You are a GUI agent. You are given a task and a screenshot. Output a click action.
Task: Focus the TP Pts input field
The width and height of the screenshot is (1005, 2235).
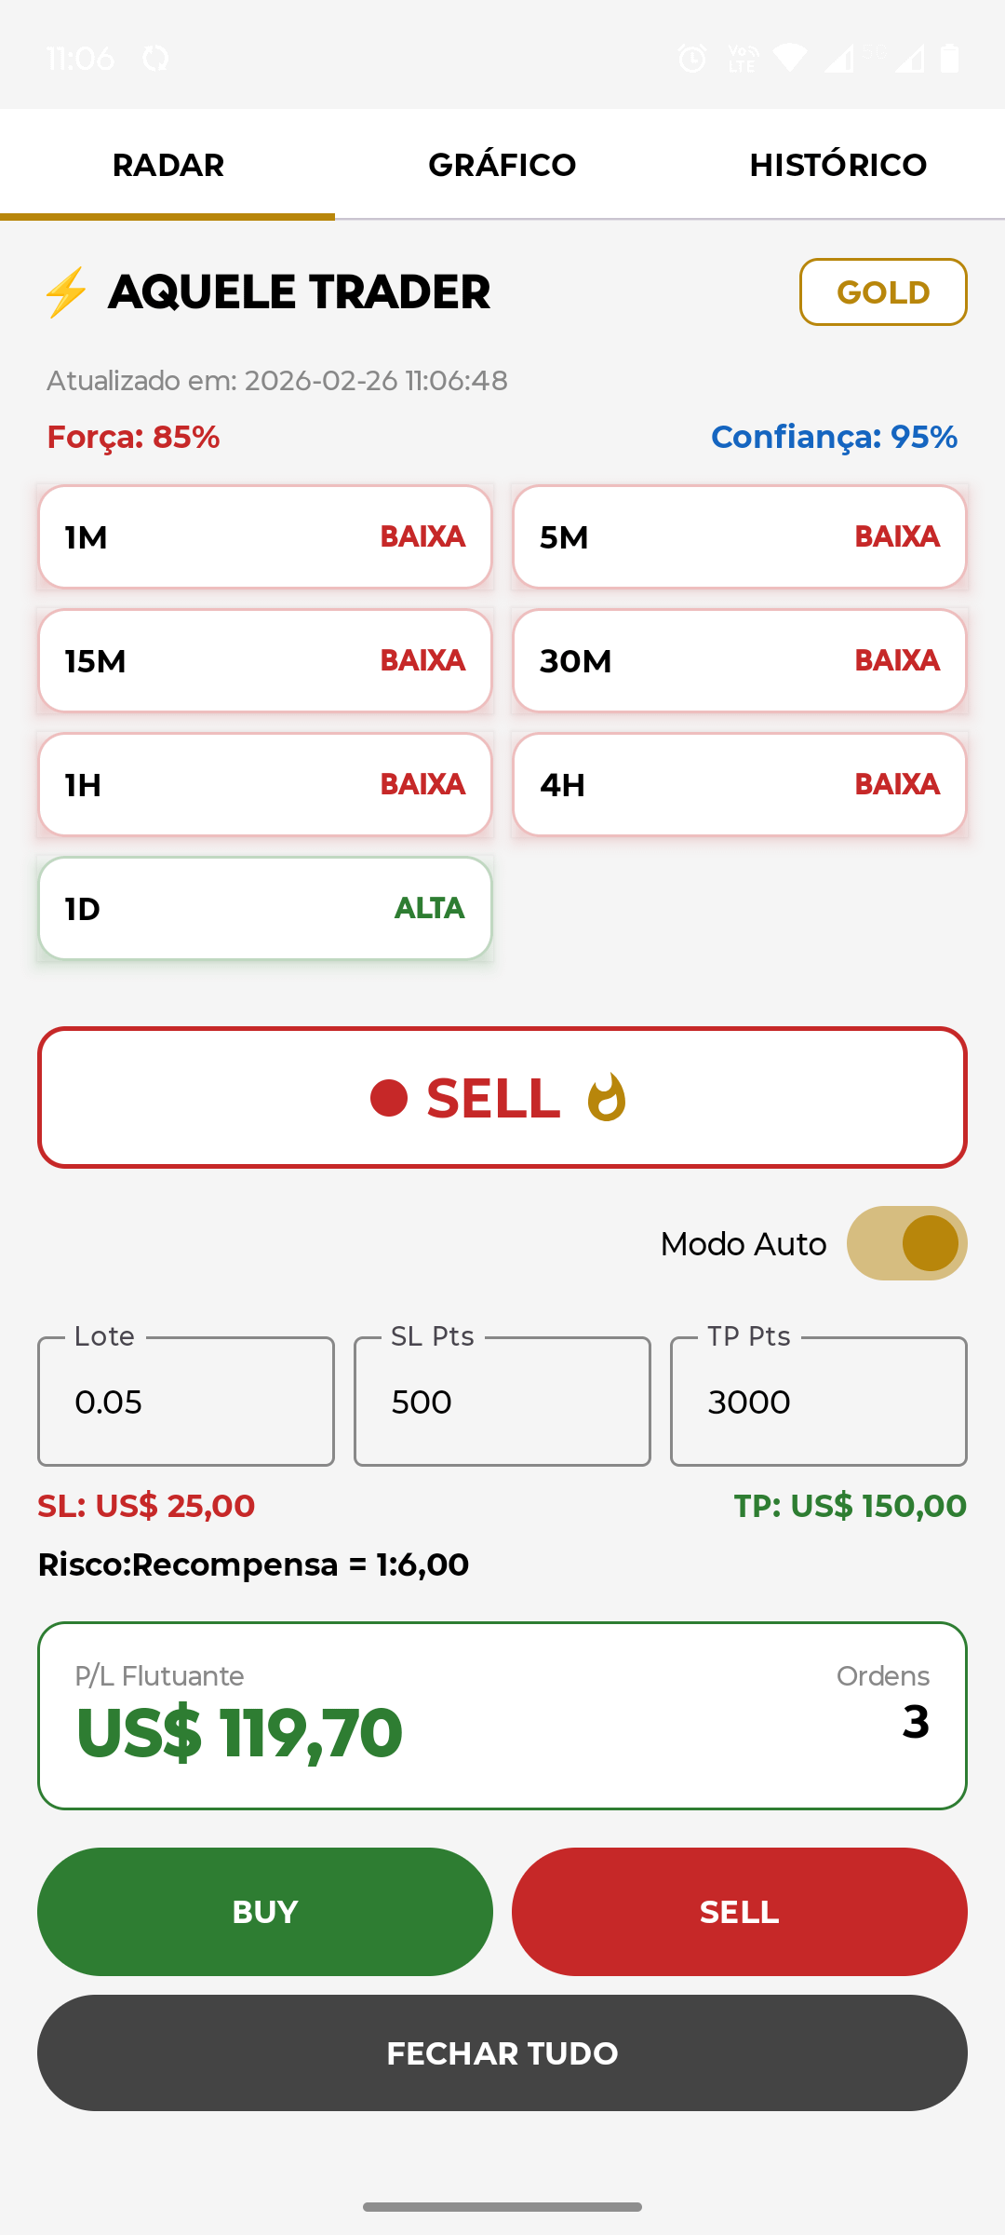tap(819, 1402)
